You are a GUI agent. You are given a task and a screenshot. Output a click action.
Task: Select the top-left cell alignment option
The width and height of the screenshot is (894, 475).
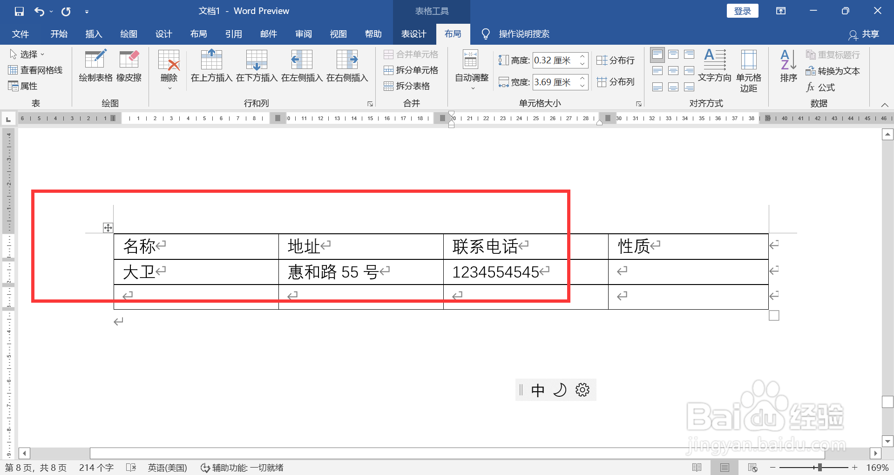tap(657, 54)
